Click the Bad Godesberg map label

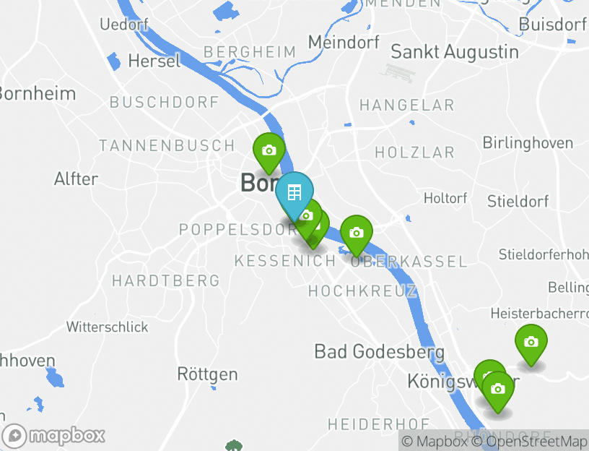click(380, 353)
